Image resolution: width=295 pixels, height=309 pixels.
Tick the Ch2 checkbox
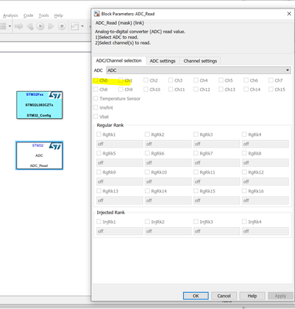pos(146,80)
